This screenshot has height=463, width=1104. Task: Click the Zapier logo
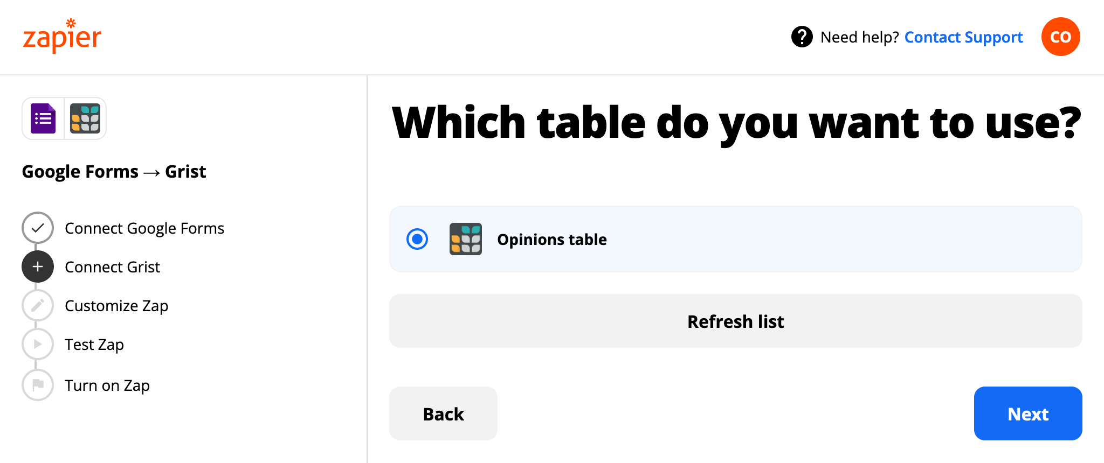click(x=60, y=36)
